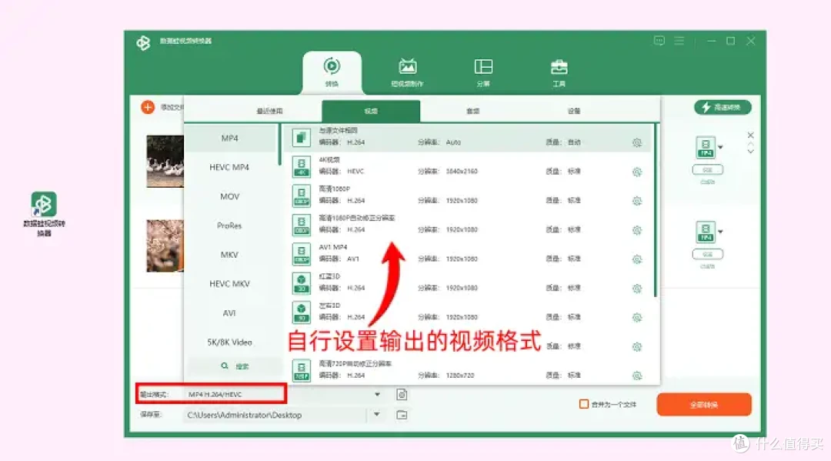Click second video's settings pill button
Screen dimensions: 831x461
pos(708,254)
